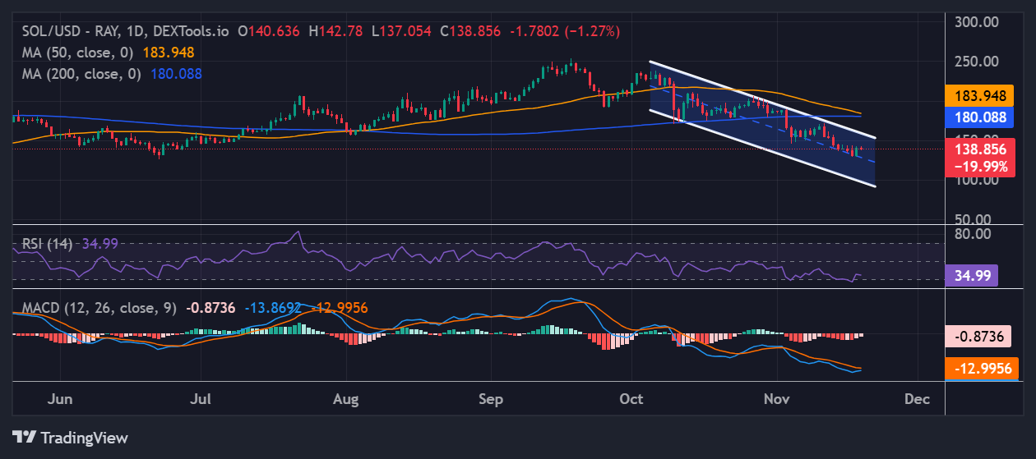Image resolution: width=1036 pixels, height=459 pixels.
Task: Click the orange 183.948 price label
Action: (x=983, y=96)
